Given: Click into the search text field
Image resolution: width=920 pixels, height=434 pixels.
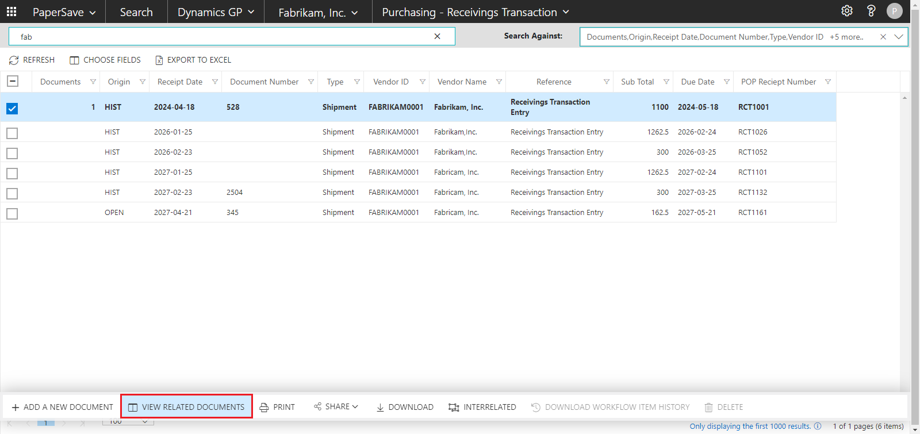Looking at the screenshot, I should coord(224,36).
